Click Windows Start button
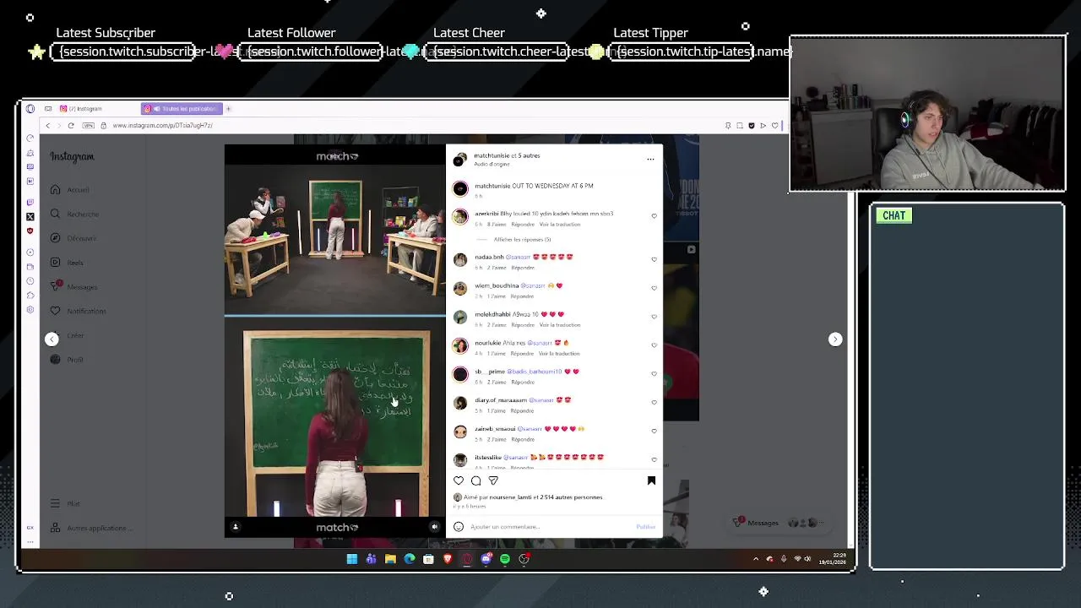The height and width of the screenshot is (608, 1081). (x=351, y=559)
